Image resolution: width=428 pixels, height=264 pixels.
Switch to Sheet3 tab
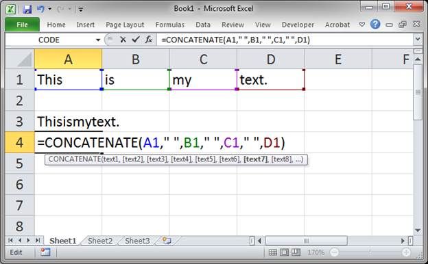(137, 241)
